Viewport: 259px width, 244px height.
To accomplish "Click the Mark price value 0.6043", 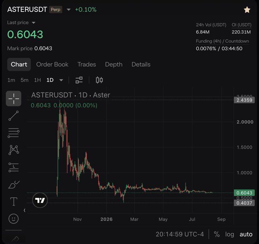I will click(x=43, y=48).
